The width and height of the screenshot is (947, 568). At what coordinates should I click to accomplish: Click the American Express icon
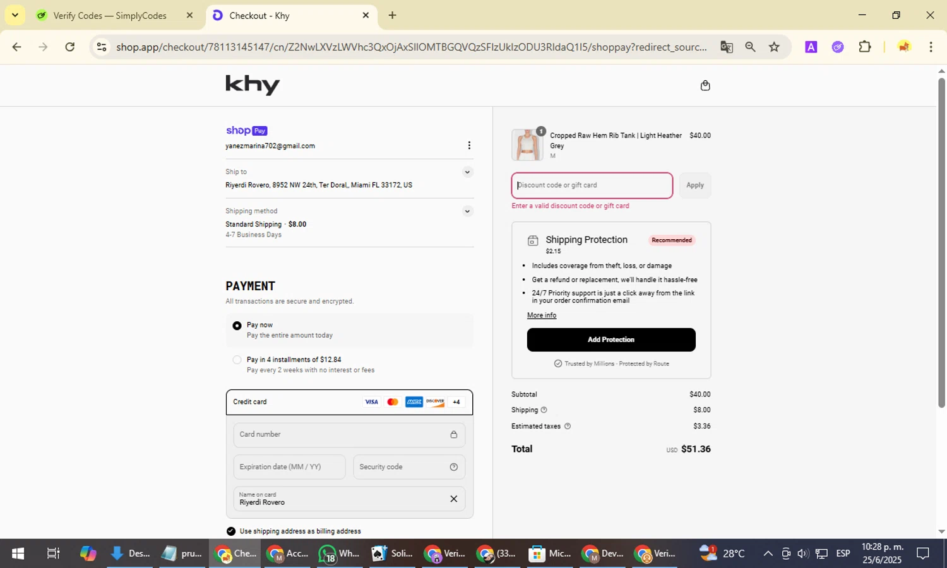(x=414, y=402)
